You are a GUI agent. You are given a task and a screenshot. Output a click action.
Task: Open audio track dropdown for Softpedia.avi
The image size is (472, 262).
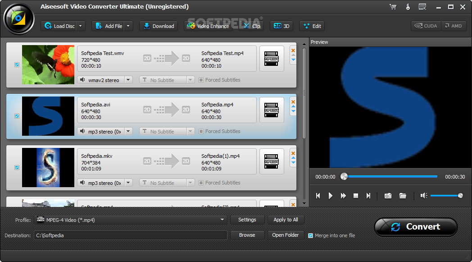[x=128, y=132]
